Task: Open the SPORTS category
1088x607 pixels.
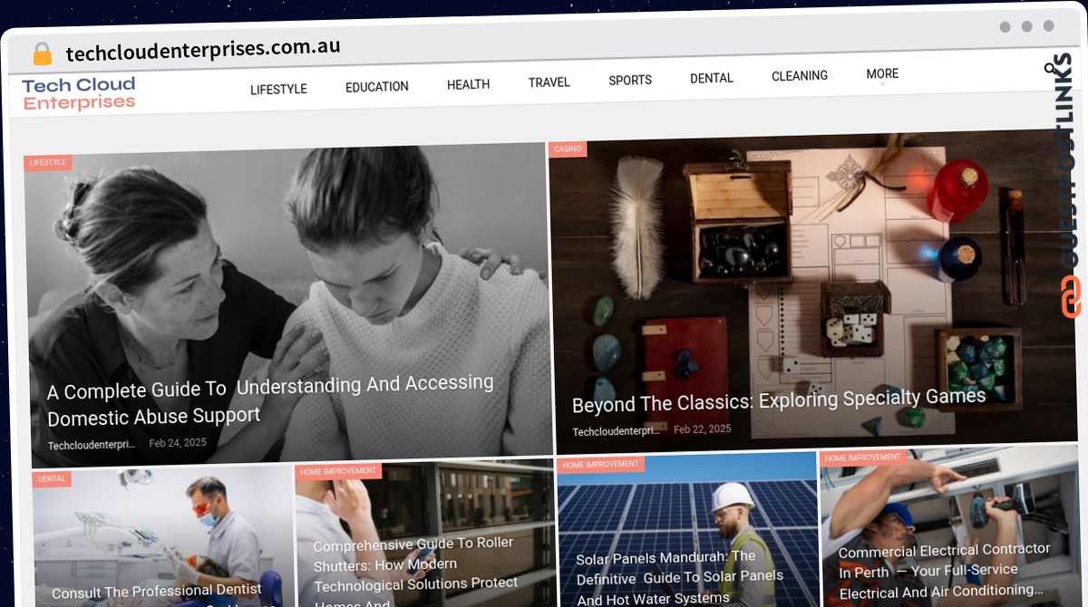Action: point(630,80)
